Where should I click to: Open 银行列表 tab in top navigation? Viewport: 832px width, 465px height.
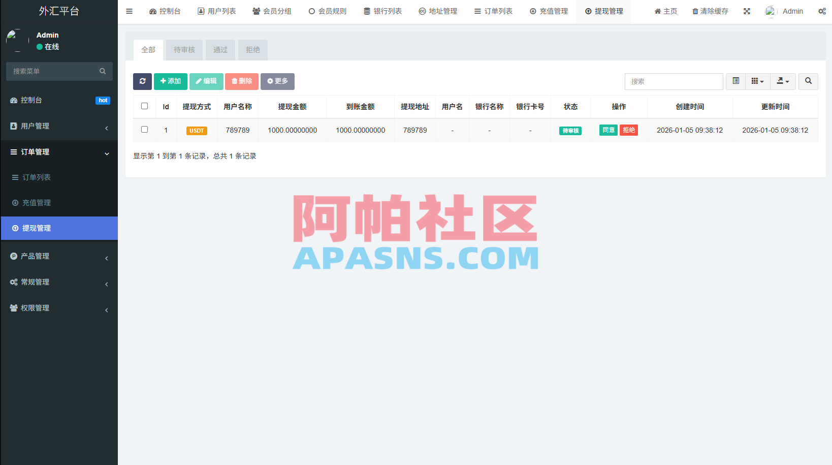point(382,11)
